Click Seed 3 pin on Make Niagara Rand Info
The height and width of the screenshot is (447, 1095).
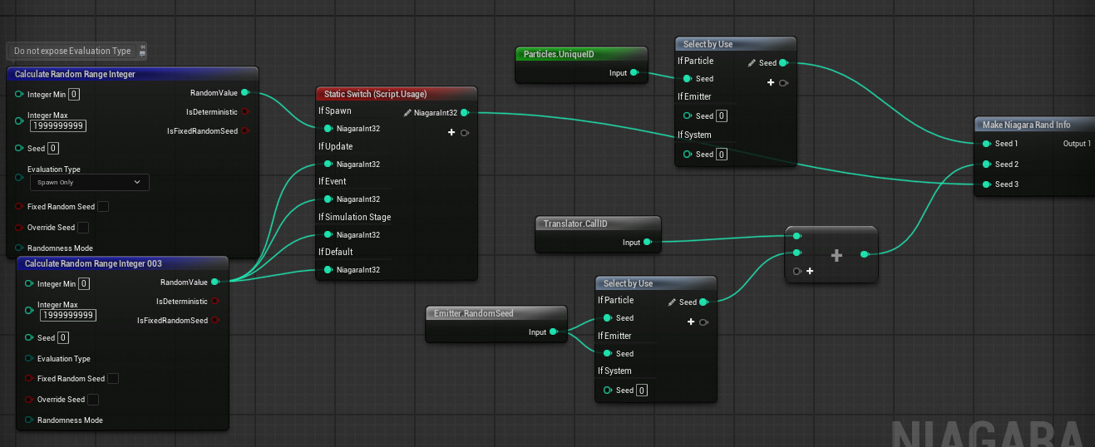click(986, 184)
